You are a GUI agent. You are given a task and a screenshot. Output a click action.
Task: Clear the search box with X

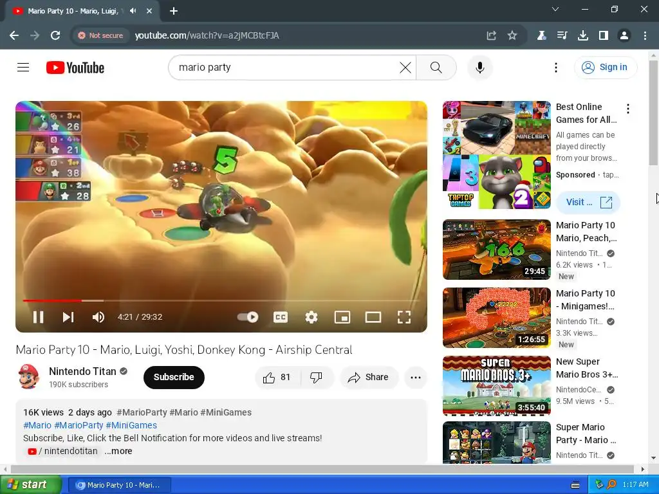[405, 67]
